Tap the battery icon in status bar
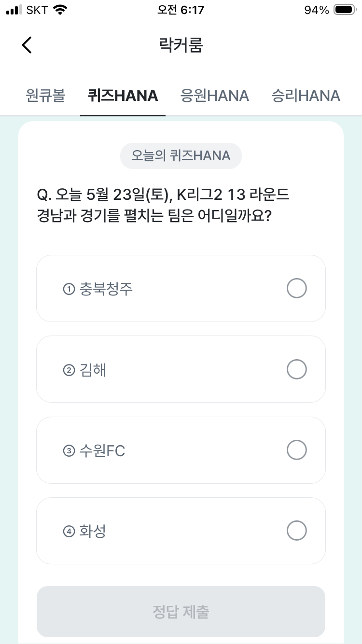Viewport: 362px width, 644px height. click(345, 10)
